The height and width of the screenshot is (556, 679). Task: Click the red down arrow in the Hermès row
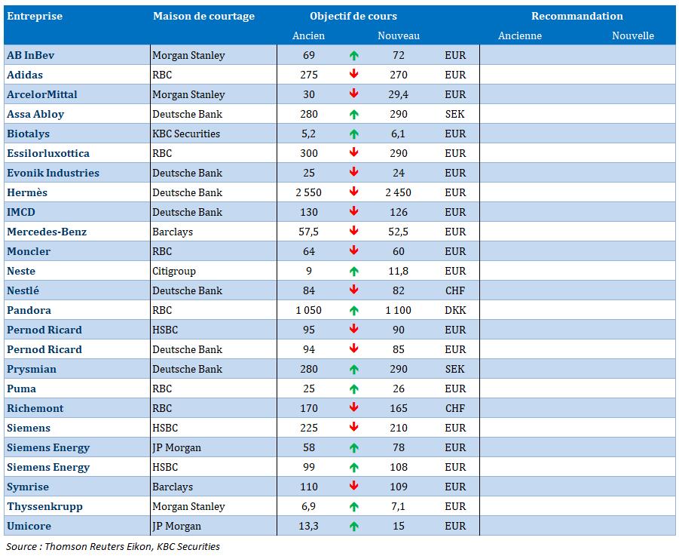point(353,192)
